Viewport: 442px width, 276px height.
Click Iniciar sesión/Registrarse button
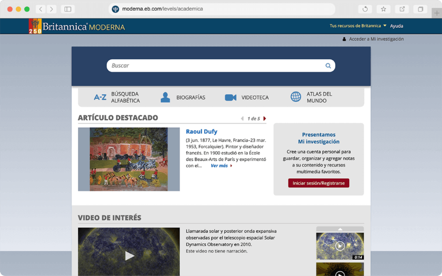[x=319, y=183]
